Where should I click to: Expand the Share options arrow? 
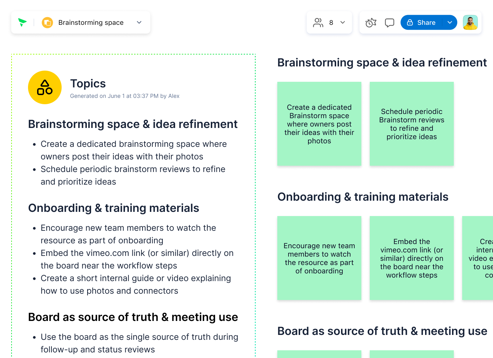(450, 22)
